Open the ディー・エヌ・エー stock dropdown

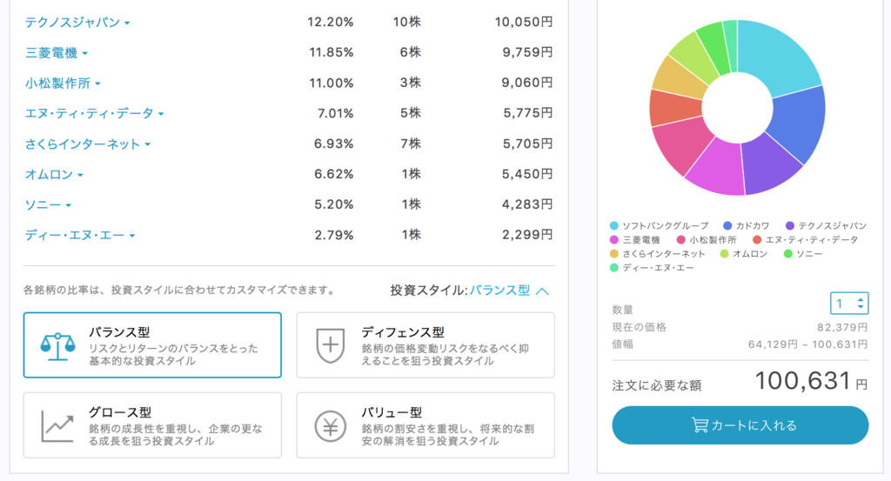click(x=79, y=235)
